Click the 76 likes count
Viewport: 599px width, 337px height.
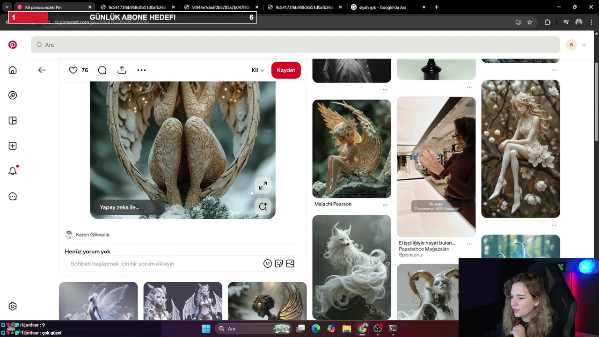click(x=85, y=70)
